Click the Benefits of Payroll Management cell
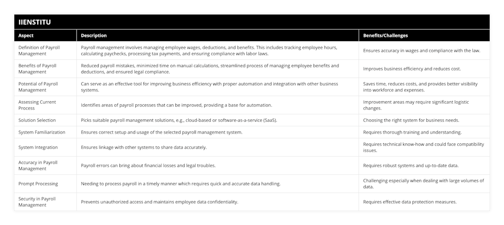The height and width of the screenshot is (225, 504). (x=45, y=69)
